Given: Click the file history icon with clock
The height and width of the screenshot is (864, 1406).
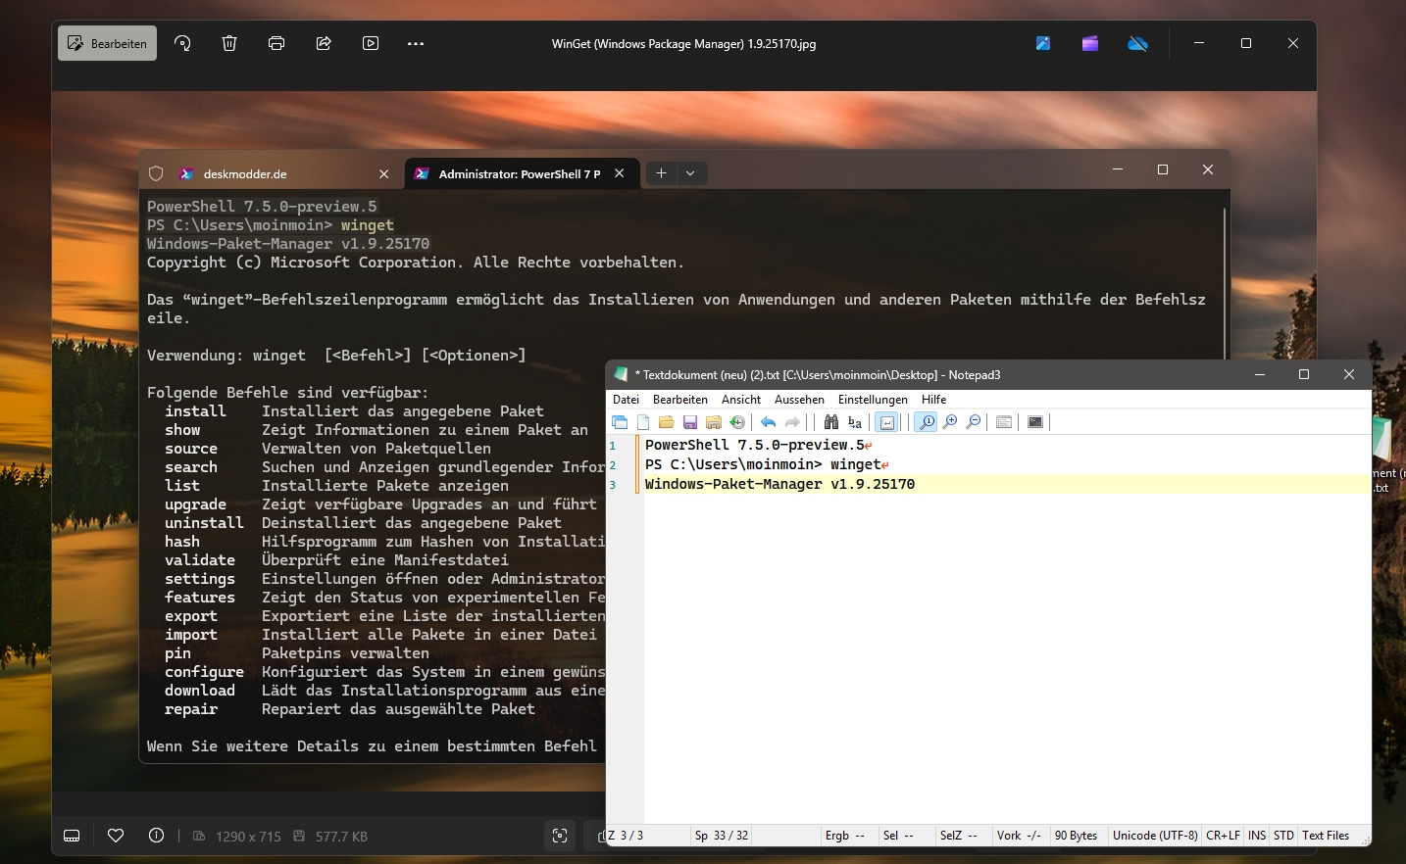Looking at the screenshot, I should coord(737,422).
